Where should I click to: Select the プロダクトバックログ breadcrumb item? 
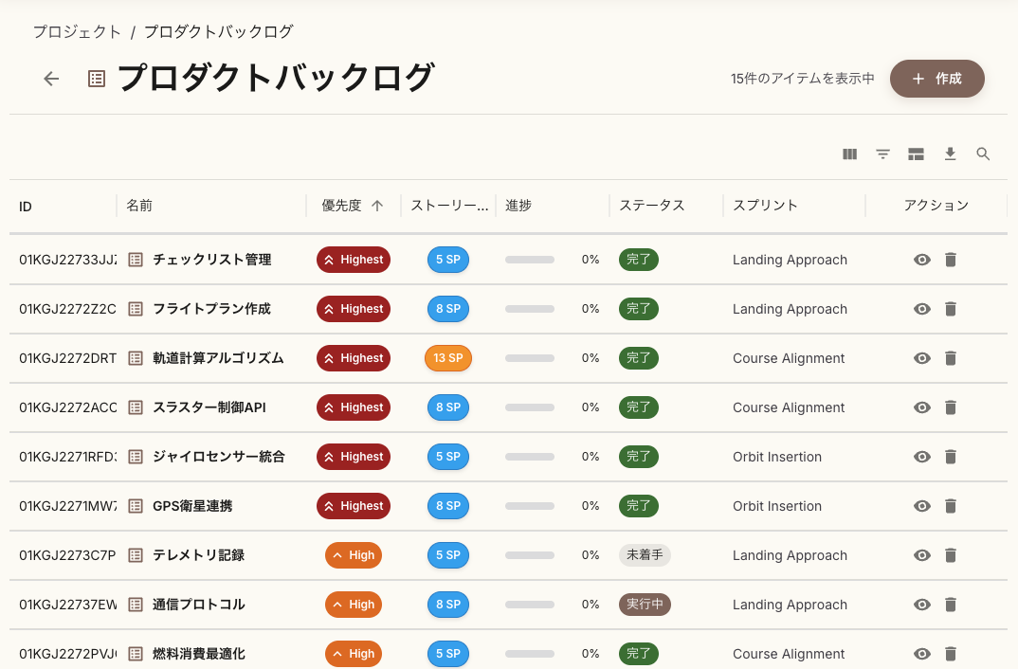pos(218,31)
